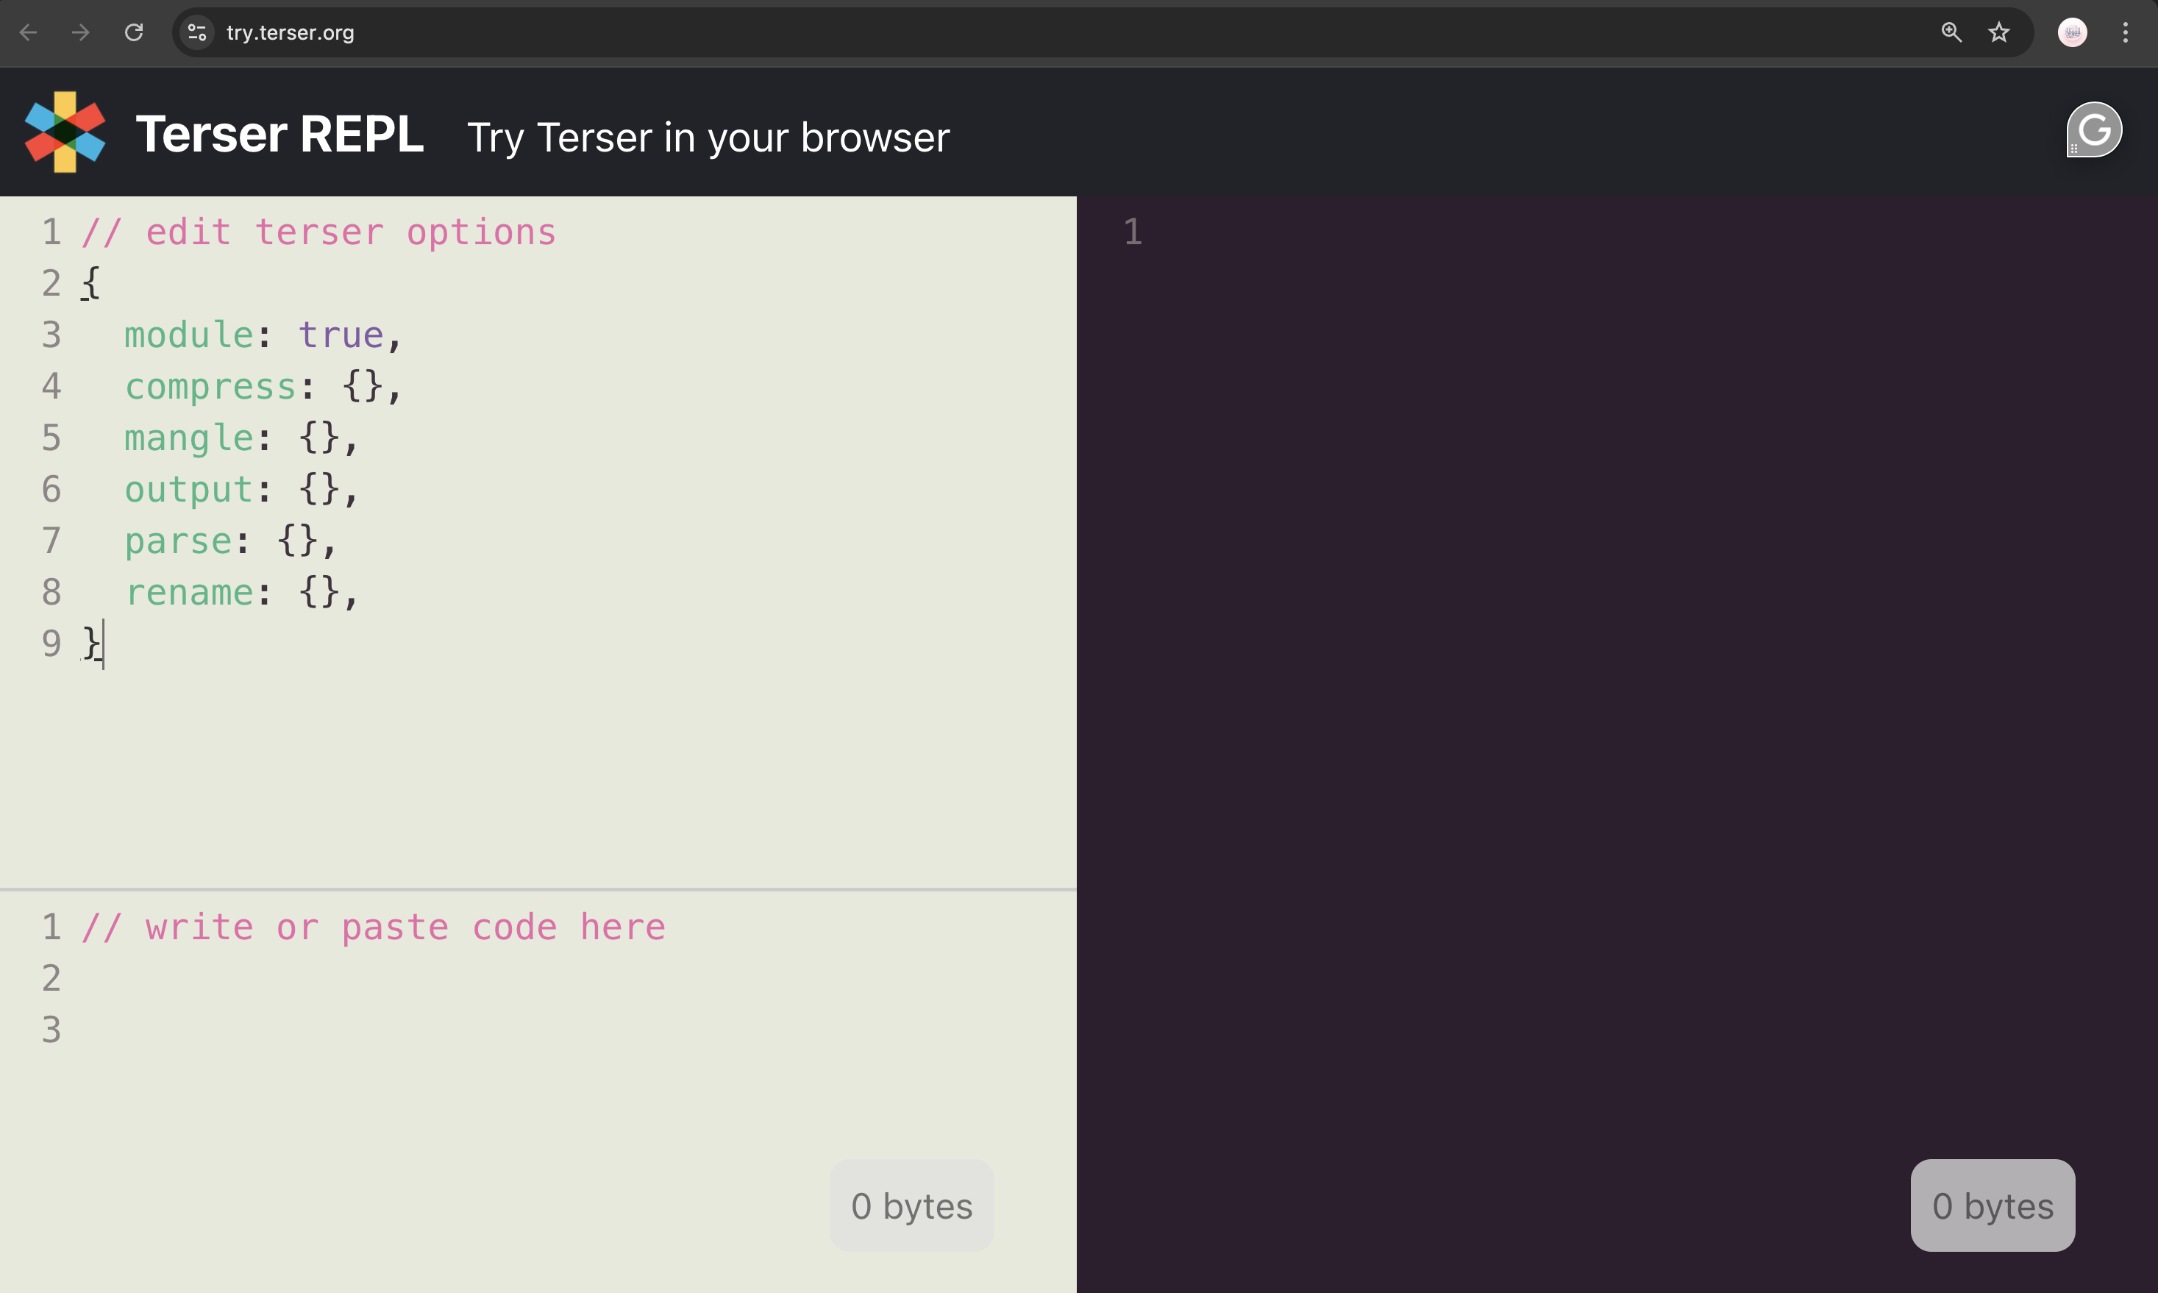The height and width of the screenshot is (1293, 2158).
Task: Click the opening brace on options line 2
Action: click(90, 284)
